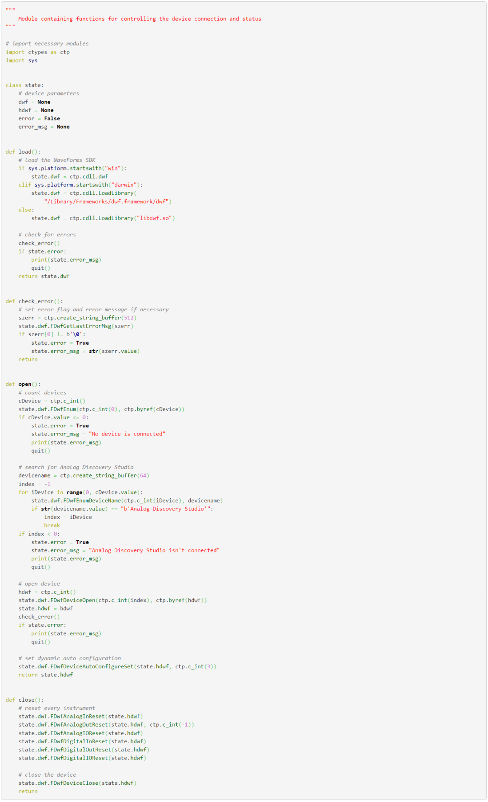
Task: Click the 'import ctypes as ctp' line
Action: click(38, 52)
